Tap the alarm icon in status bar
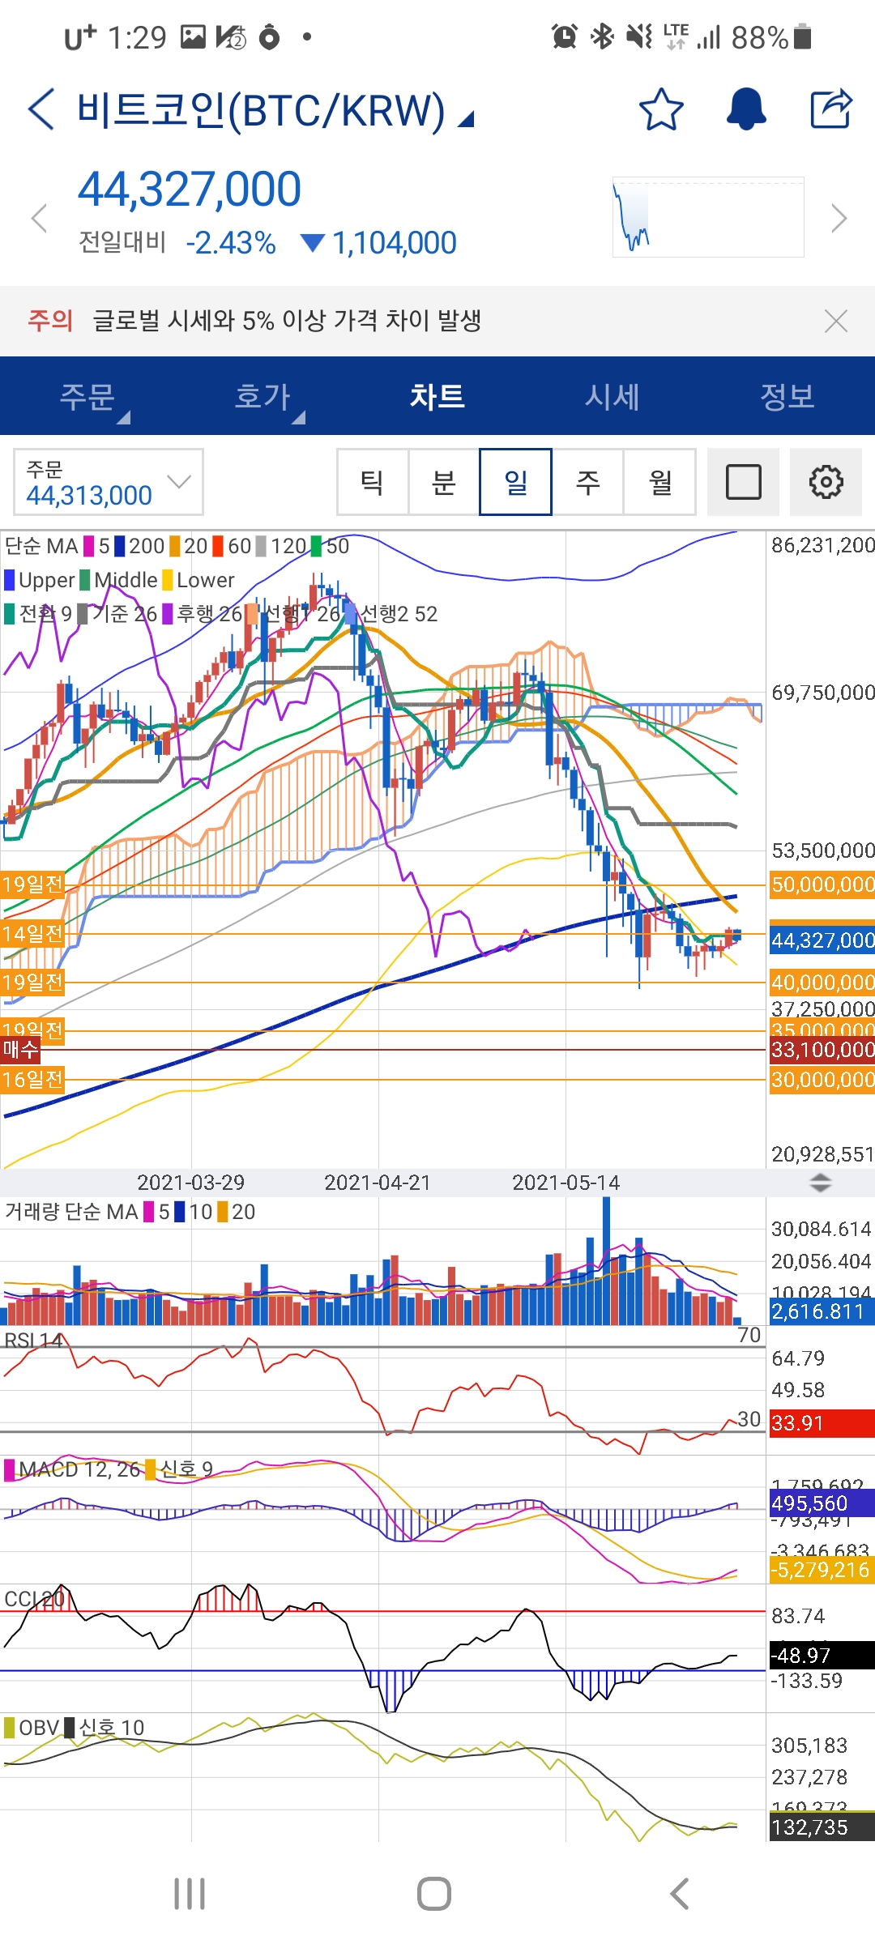 [564, 36]
